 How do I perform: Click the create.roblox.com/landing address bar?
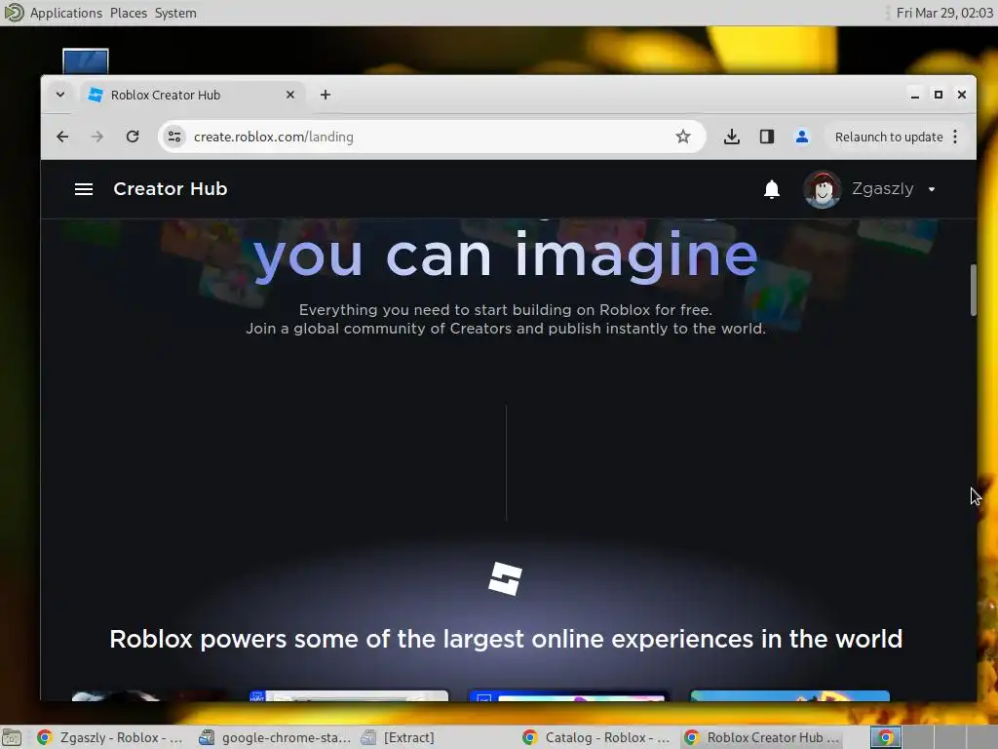(x=432, y=137)
